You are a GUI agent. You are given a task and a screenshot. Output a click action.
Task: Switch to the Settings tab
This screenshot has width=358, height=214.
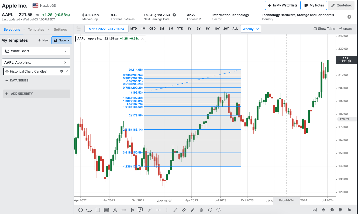click(60, 30)
